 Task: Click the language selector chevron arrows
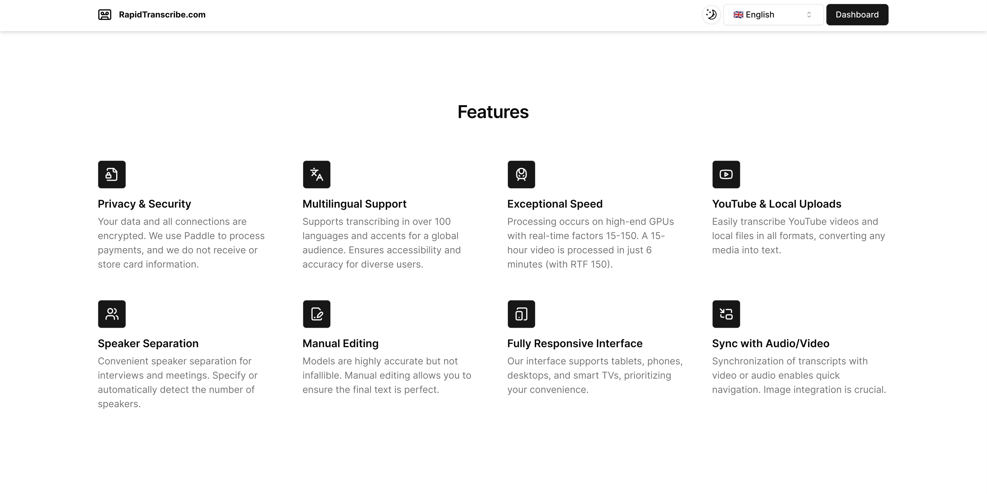(x=809, y=15)
